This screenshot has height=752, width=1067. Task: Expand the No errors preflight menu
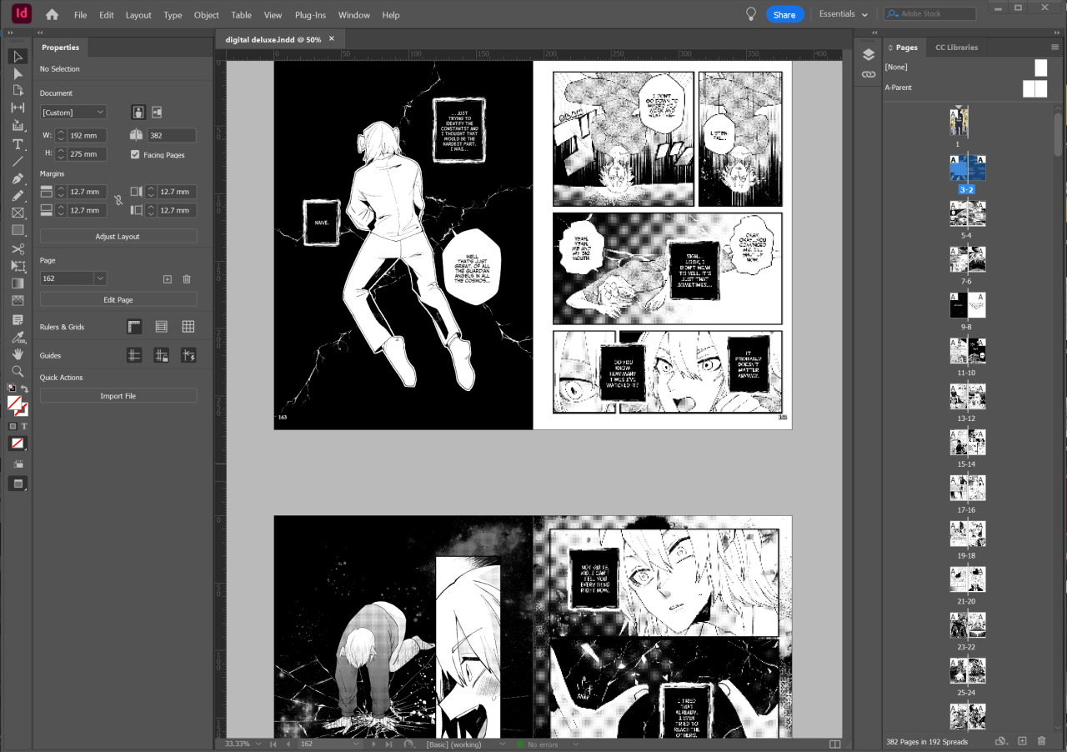(574, 744)
